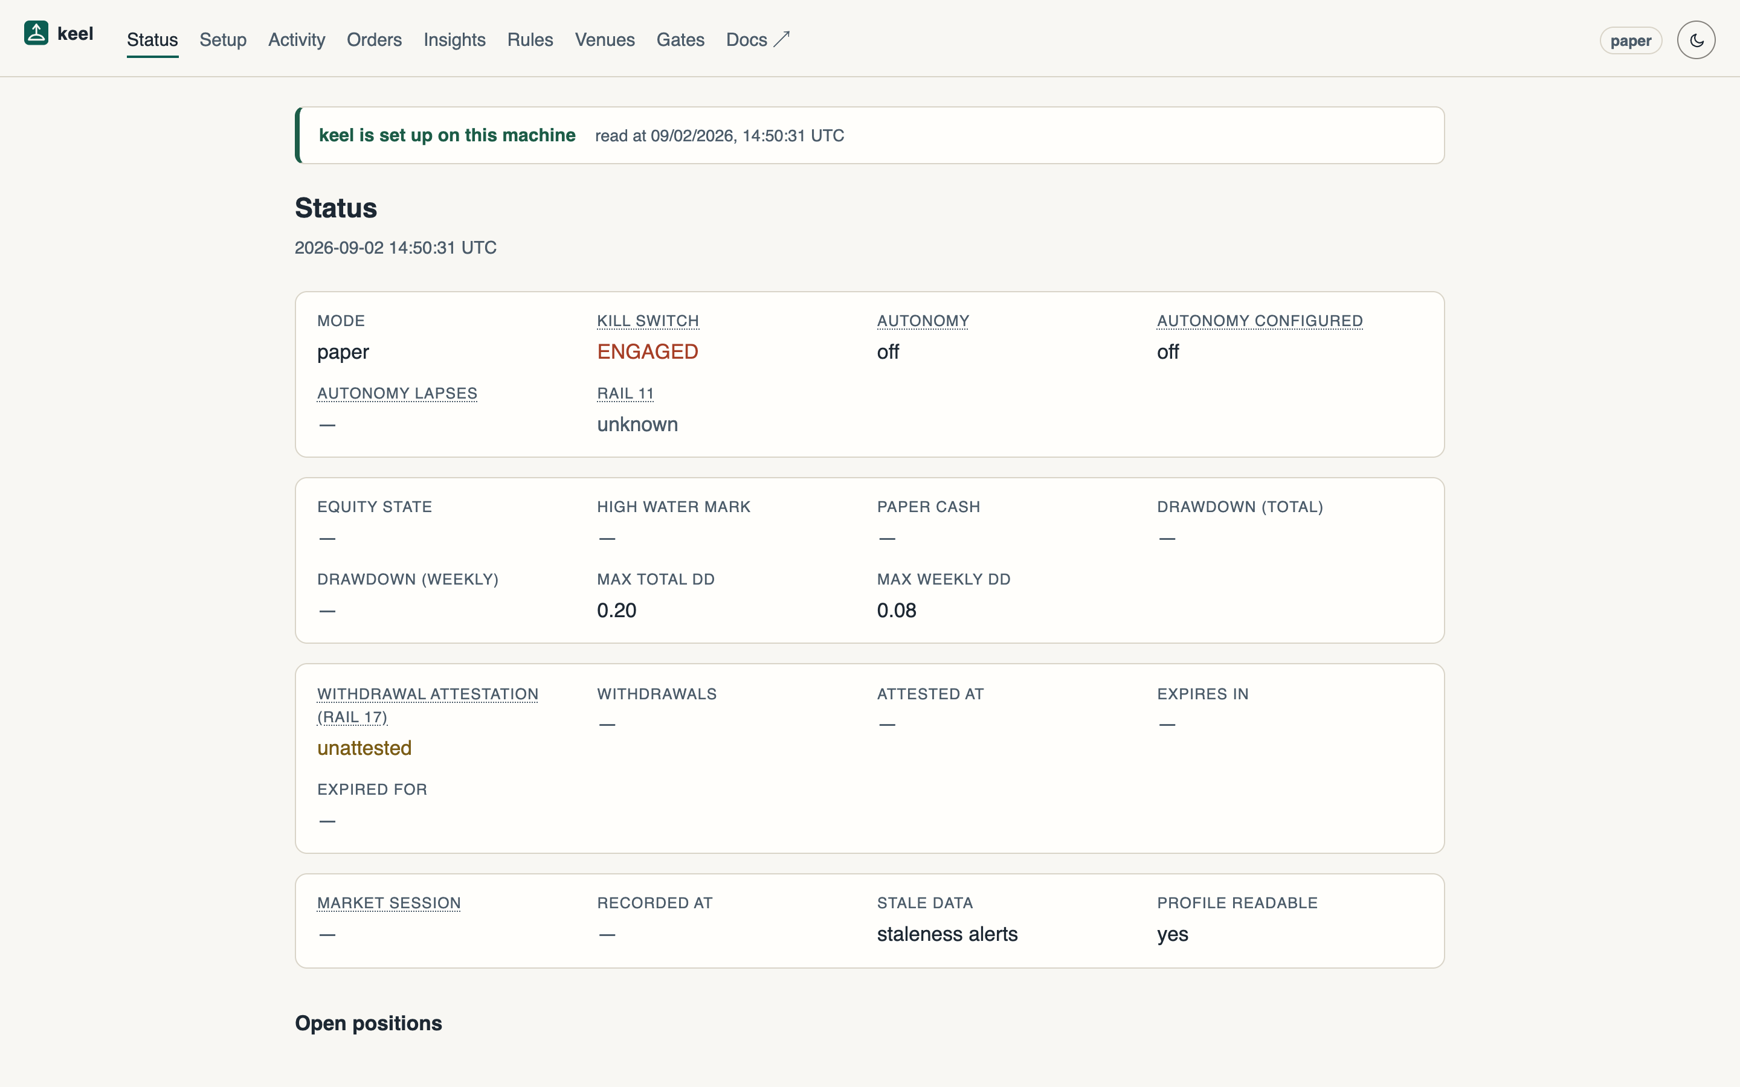Click the EQUITY STATE label

(x=375, y=507)
